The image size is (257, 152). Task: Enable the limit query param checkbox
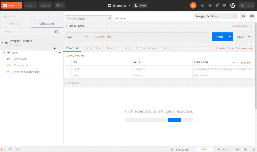click(69, 69)
